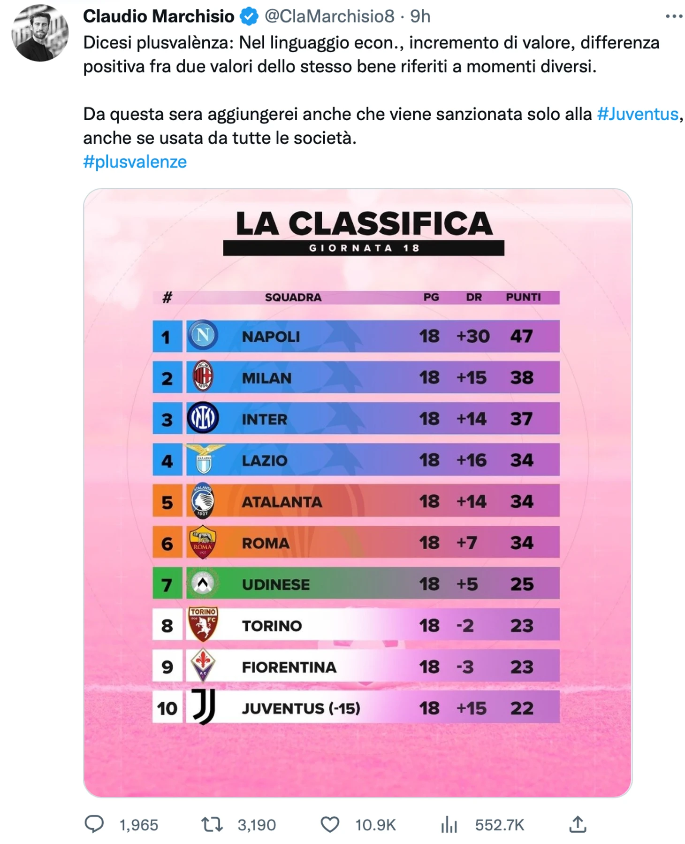685x844 pixels.
Task: Open the #Juventus hashtag link
Action: (x=638, y=114)
